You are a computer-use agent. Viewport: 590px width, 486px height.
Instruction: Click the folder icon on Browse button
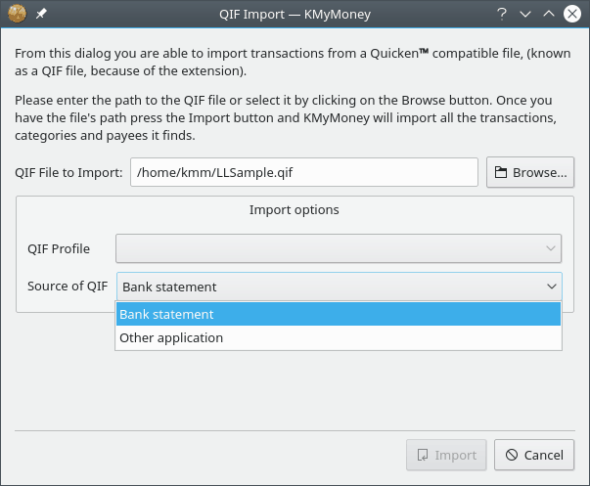click(500, 172)
